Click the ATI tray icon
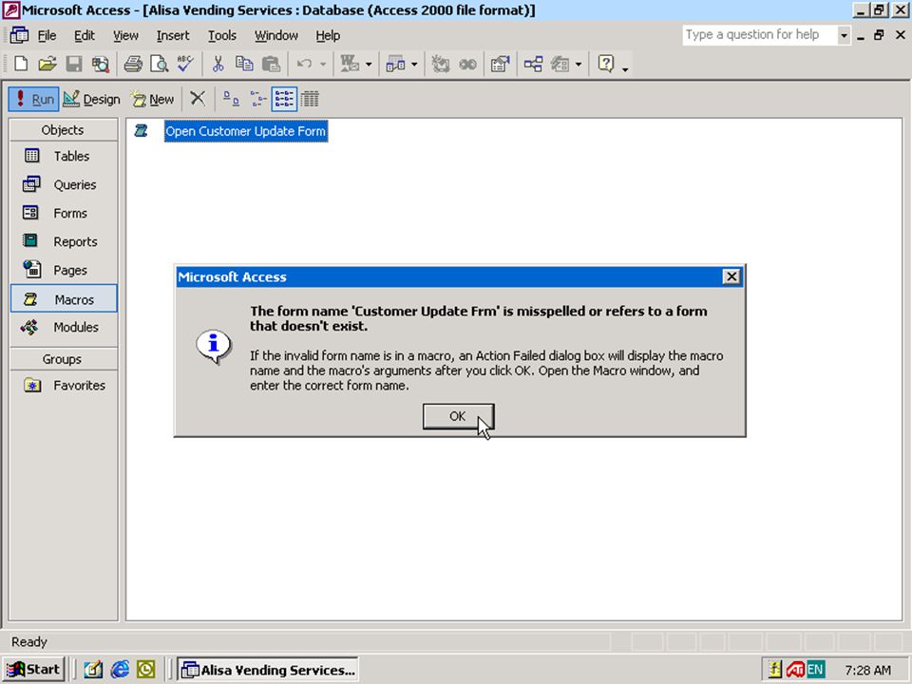Viewport: 912px width, 684px height. point(794,670)
